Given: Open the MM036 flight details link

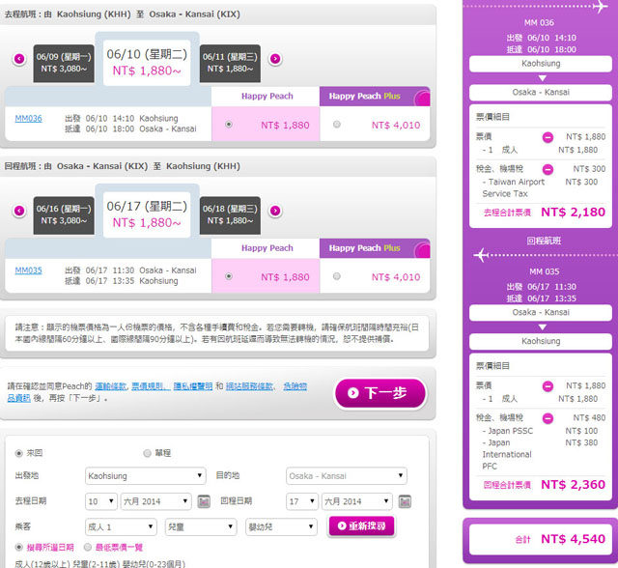Looking at the screenshot, I should point(28,118).
